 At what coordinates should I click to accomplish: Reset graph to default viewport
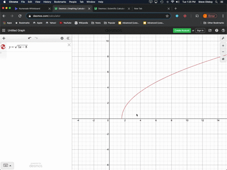click(x=223, y=59)
